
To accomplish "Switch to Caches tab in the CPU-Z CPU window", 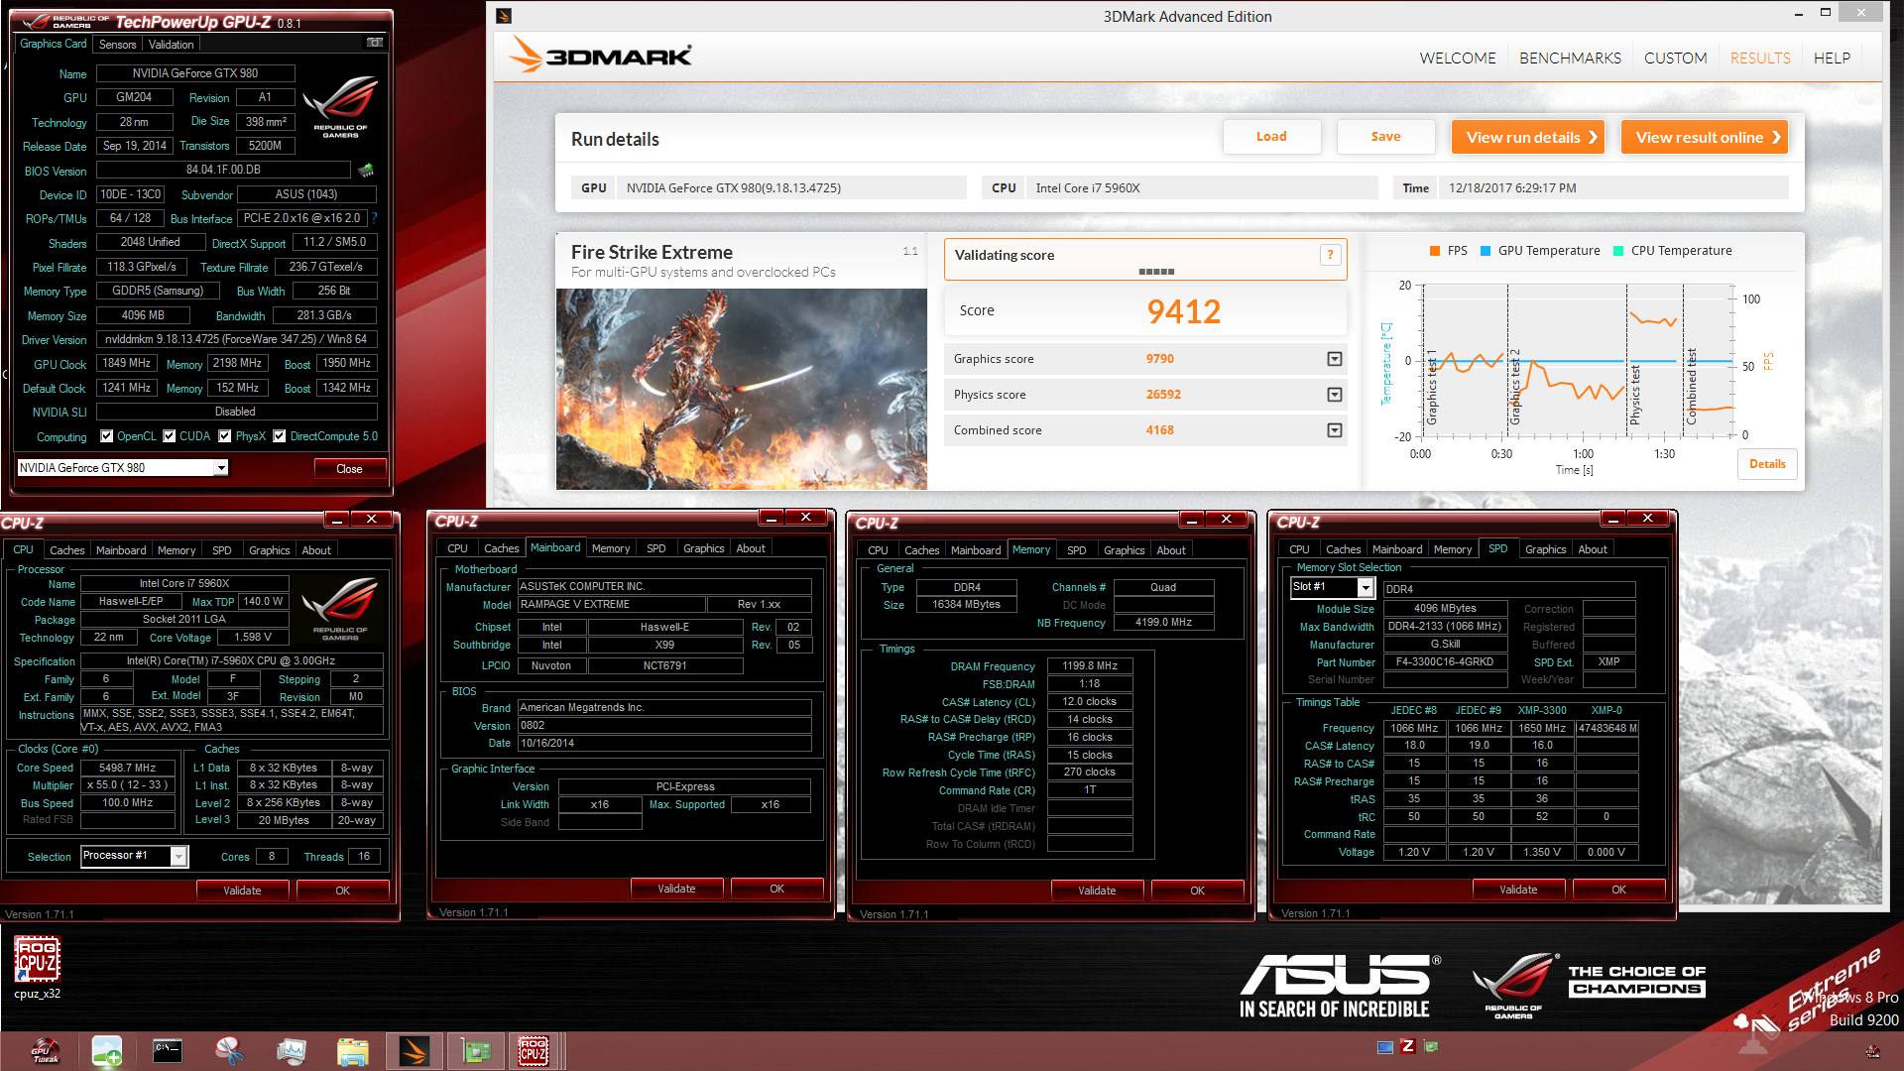I will [66, 550].
